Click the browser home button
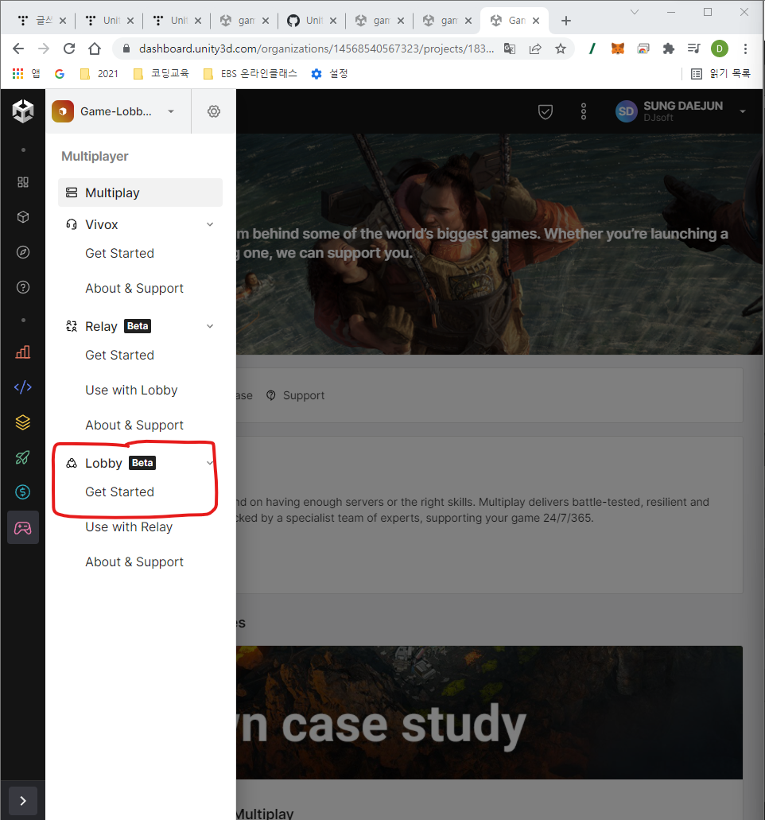The height and width of the screenshot is (820, 765). (95, 49)
